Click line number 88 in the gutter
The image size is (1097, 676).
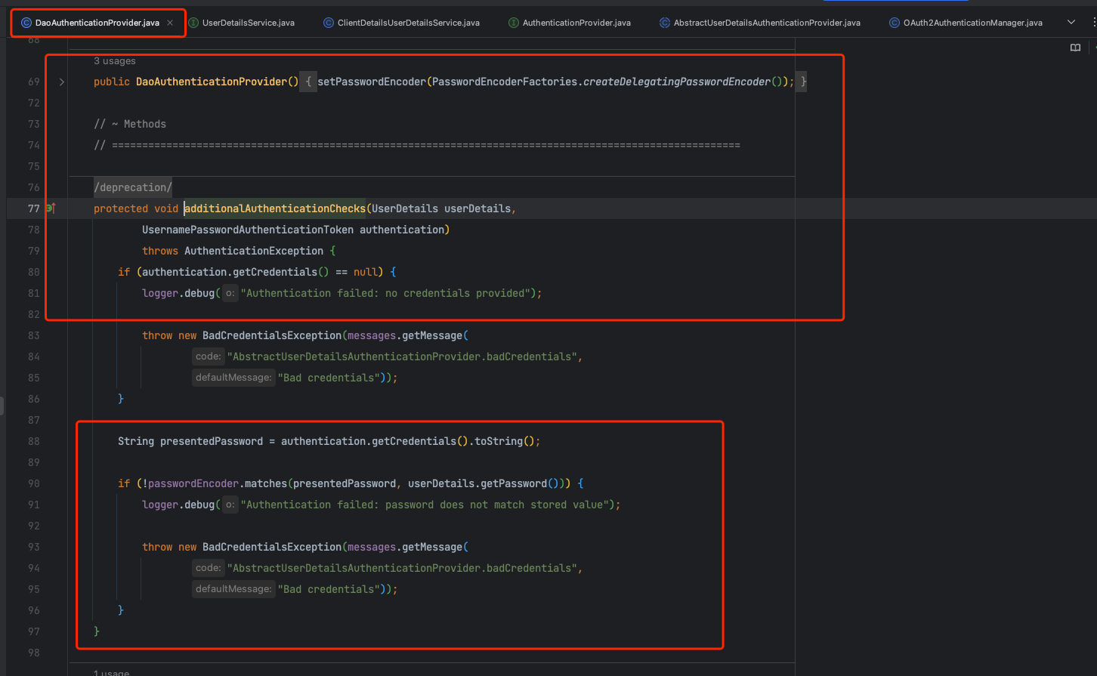(34, 441)
